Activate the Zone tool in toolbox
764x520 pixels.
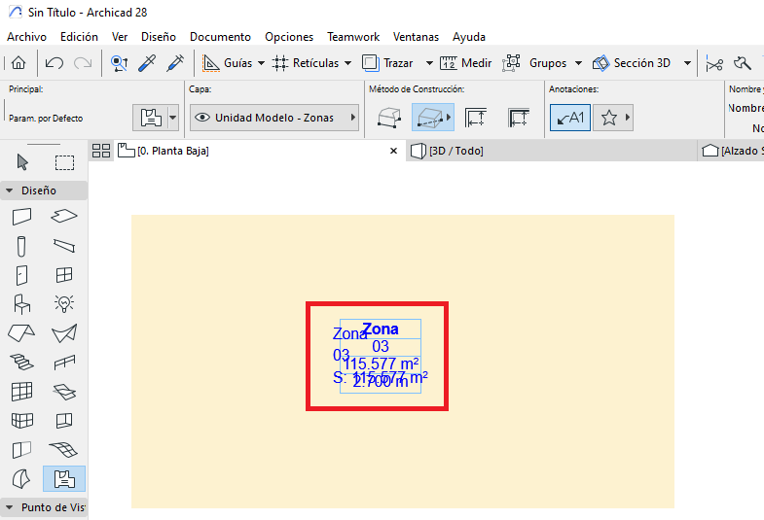(x=64, y=478)
